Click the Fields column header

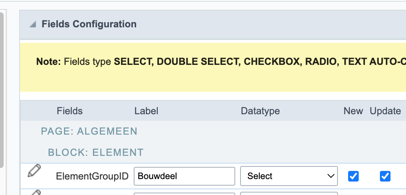pos(70,111)
